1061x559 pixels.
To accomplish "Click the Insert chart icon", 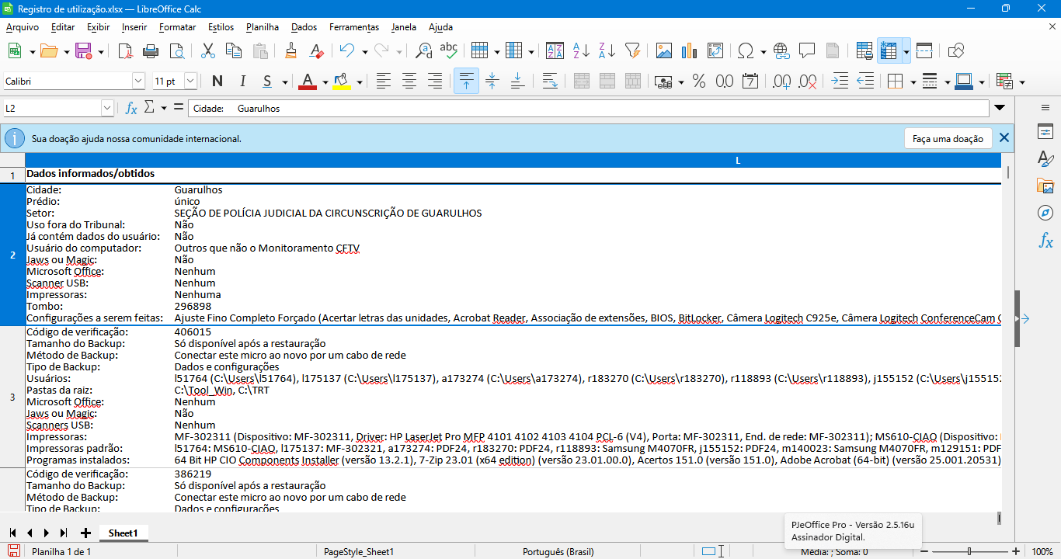I will (x=689, y=51).
